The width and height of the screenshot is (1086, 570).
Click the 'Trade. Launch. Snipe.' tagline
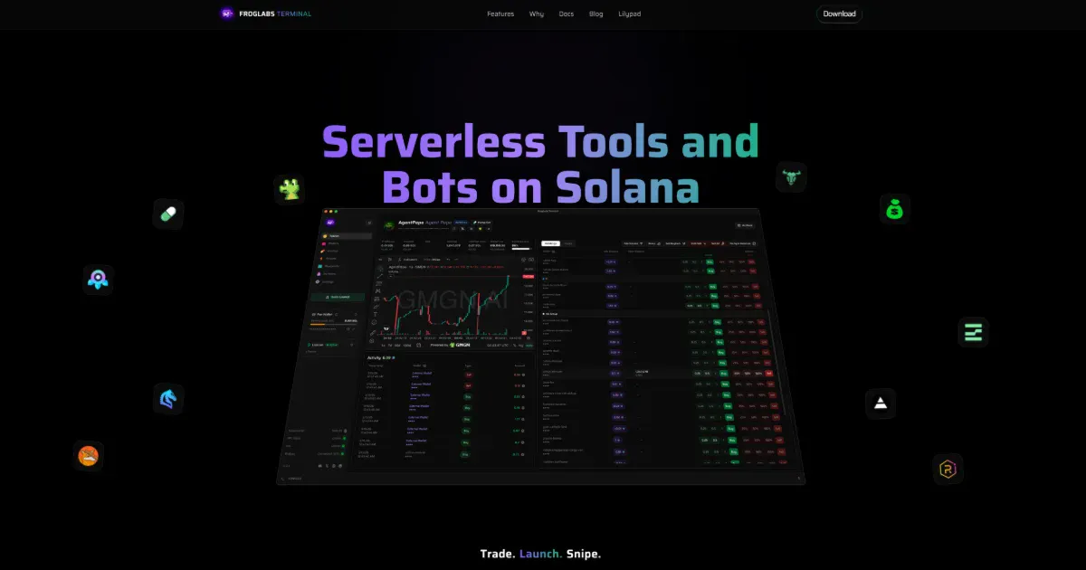pyautogui.click(x=540, y=553)
